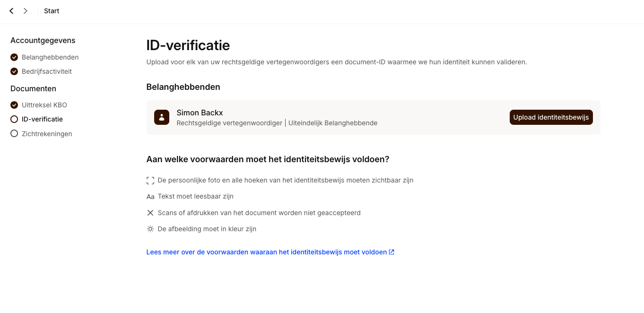Click the person avatar icon for Simon Backx
Screen dimensions: 644x313
162,117
